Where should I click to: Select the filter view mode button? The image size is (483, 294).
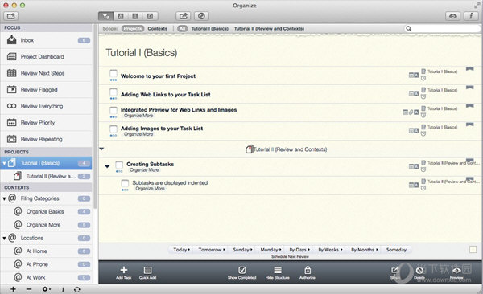pyautogui.click(x=105, y=16)
